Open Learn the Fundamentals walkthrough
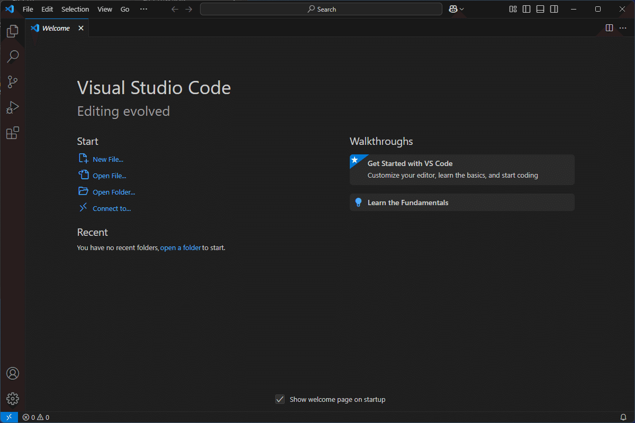Viewport: 635px width, 423px height. click(462, 203)
